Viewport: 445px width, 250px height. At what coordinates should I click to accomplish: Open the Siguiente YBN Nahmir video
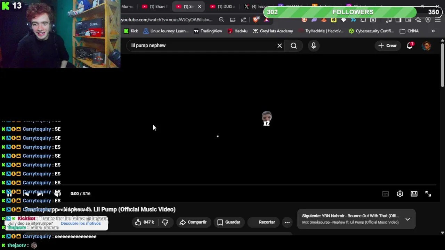(x=350, y=216)
